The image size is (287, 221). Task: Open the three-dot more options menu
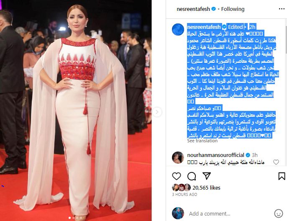(x=282, y=9)
